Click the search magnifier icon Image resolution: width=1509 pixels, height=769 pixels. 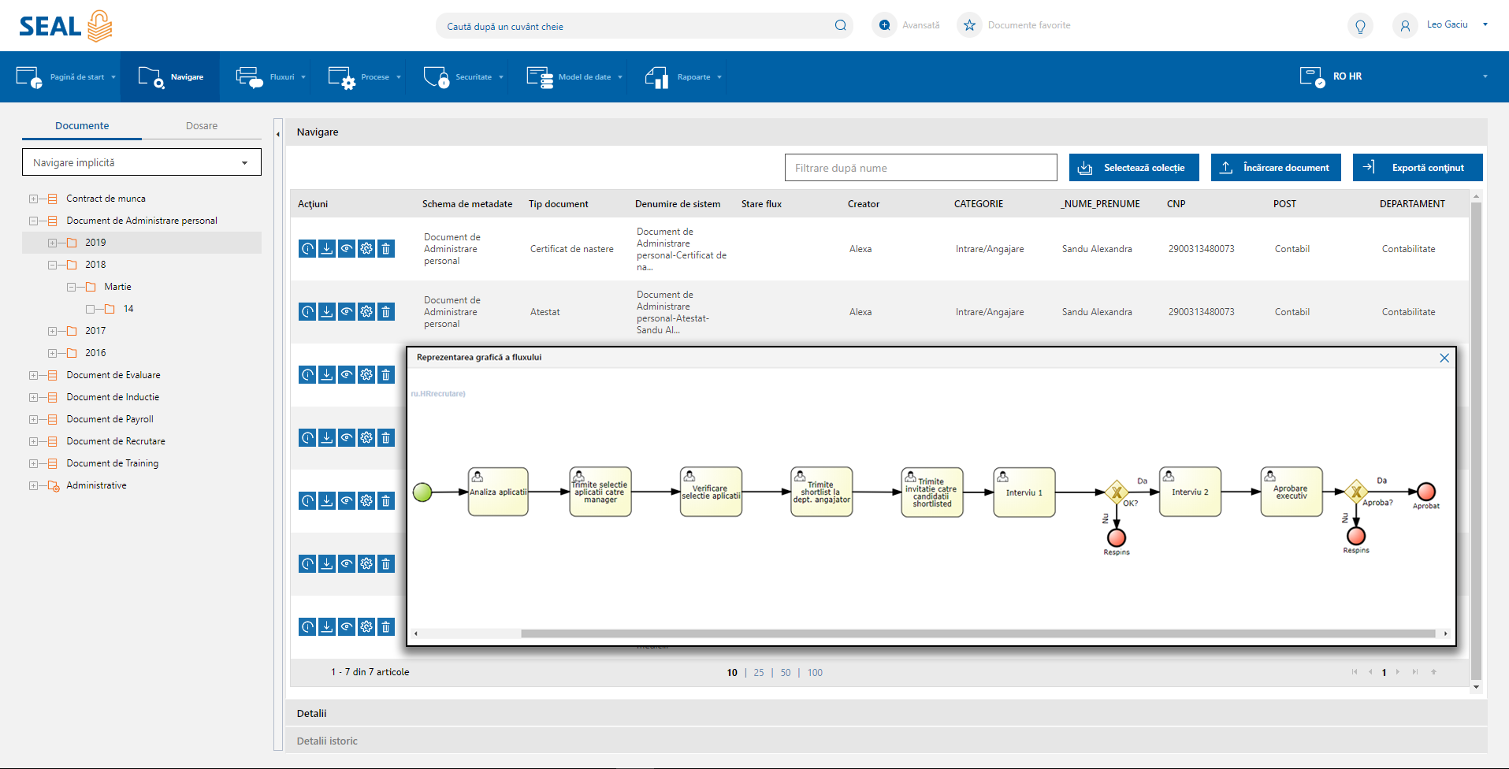coord(841,25)
